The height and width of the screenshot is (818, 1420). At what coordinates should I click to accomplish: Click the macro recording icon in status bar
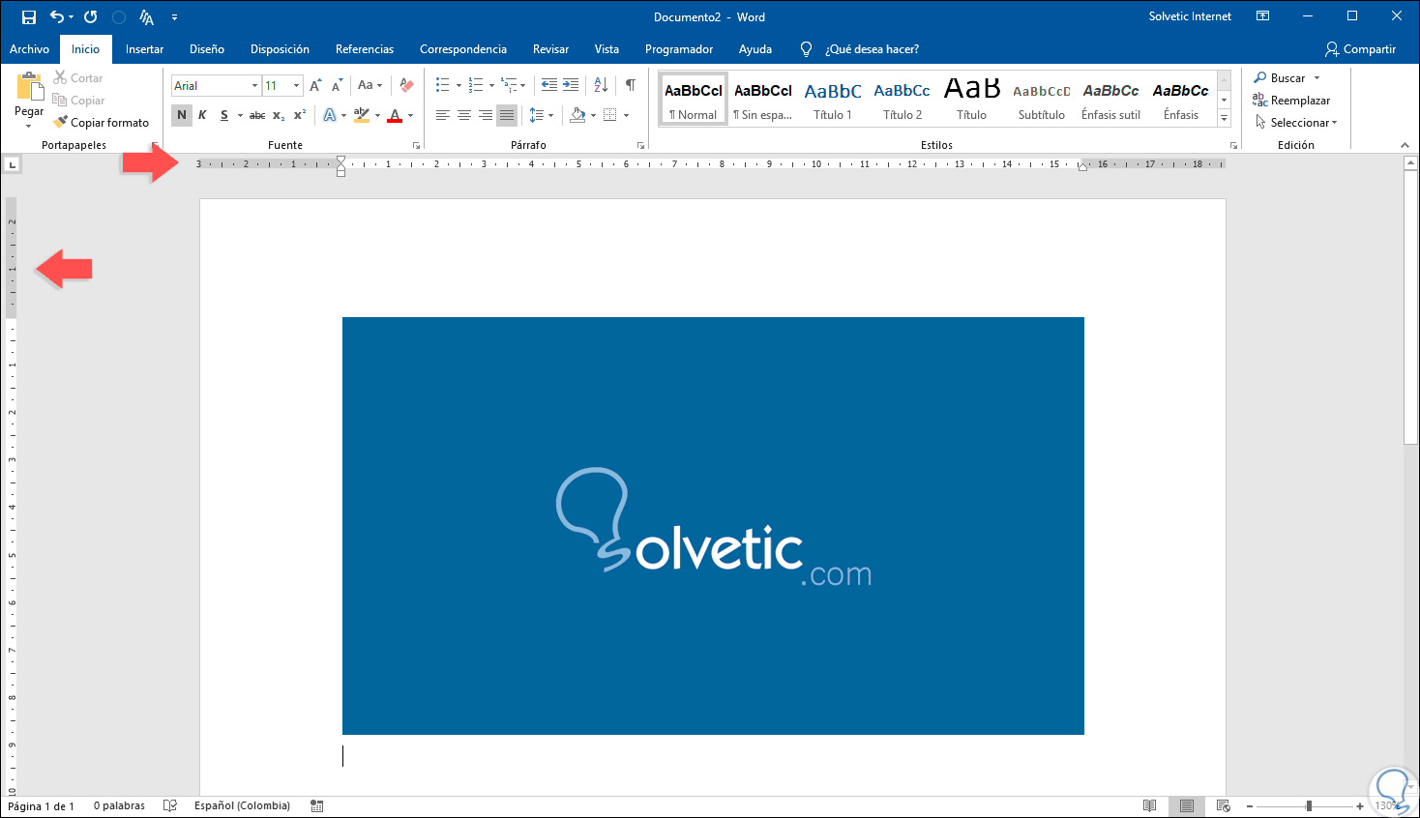tap(317, 805)
